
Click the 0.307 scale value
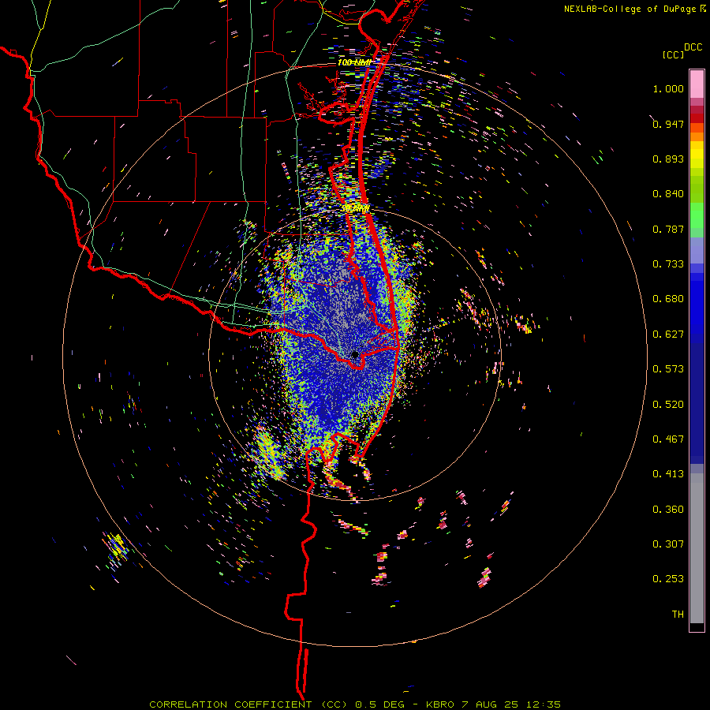[668, 544]
